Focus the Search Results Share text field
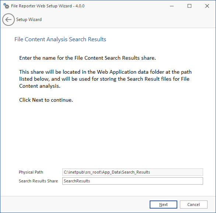The width and height of the screenshot is (216, 213). click(133, 181)
